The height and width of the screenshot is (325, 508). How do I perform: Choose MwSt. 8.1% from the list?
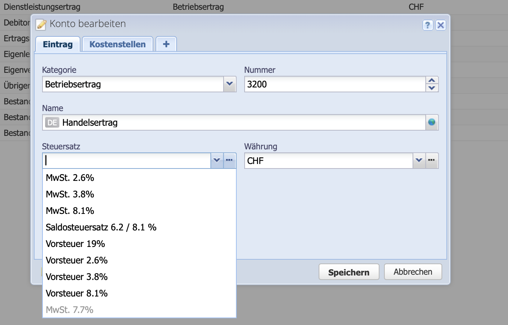70,211
